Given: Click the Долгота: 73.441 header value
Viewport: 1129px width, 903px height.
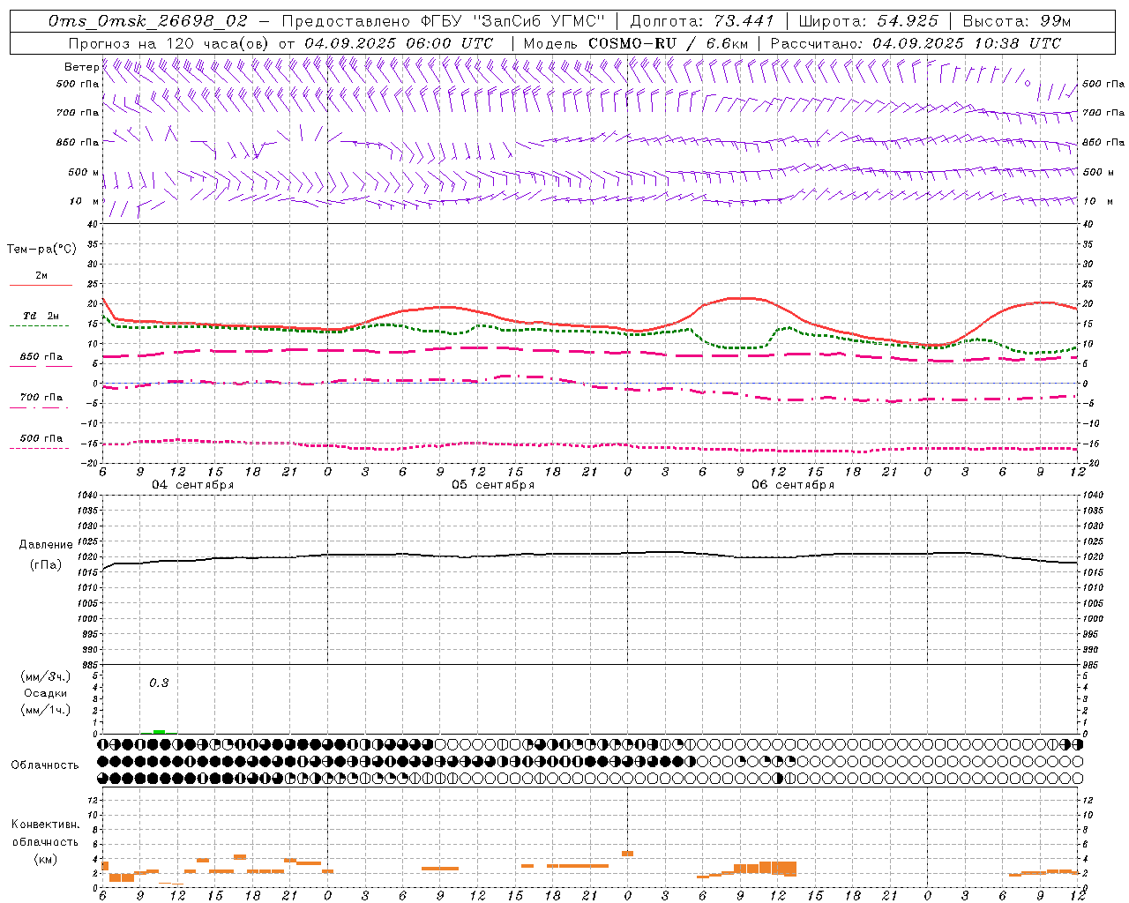Looking at the screenshot, I should [x=701, y=21].
